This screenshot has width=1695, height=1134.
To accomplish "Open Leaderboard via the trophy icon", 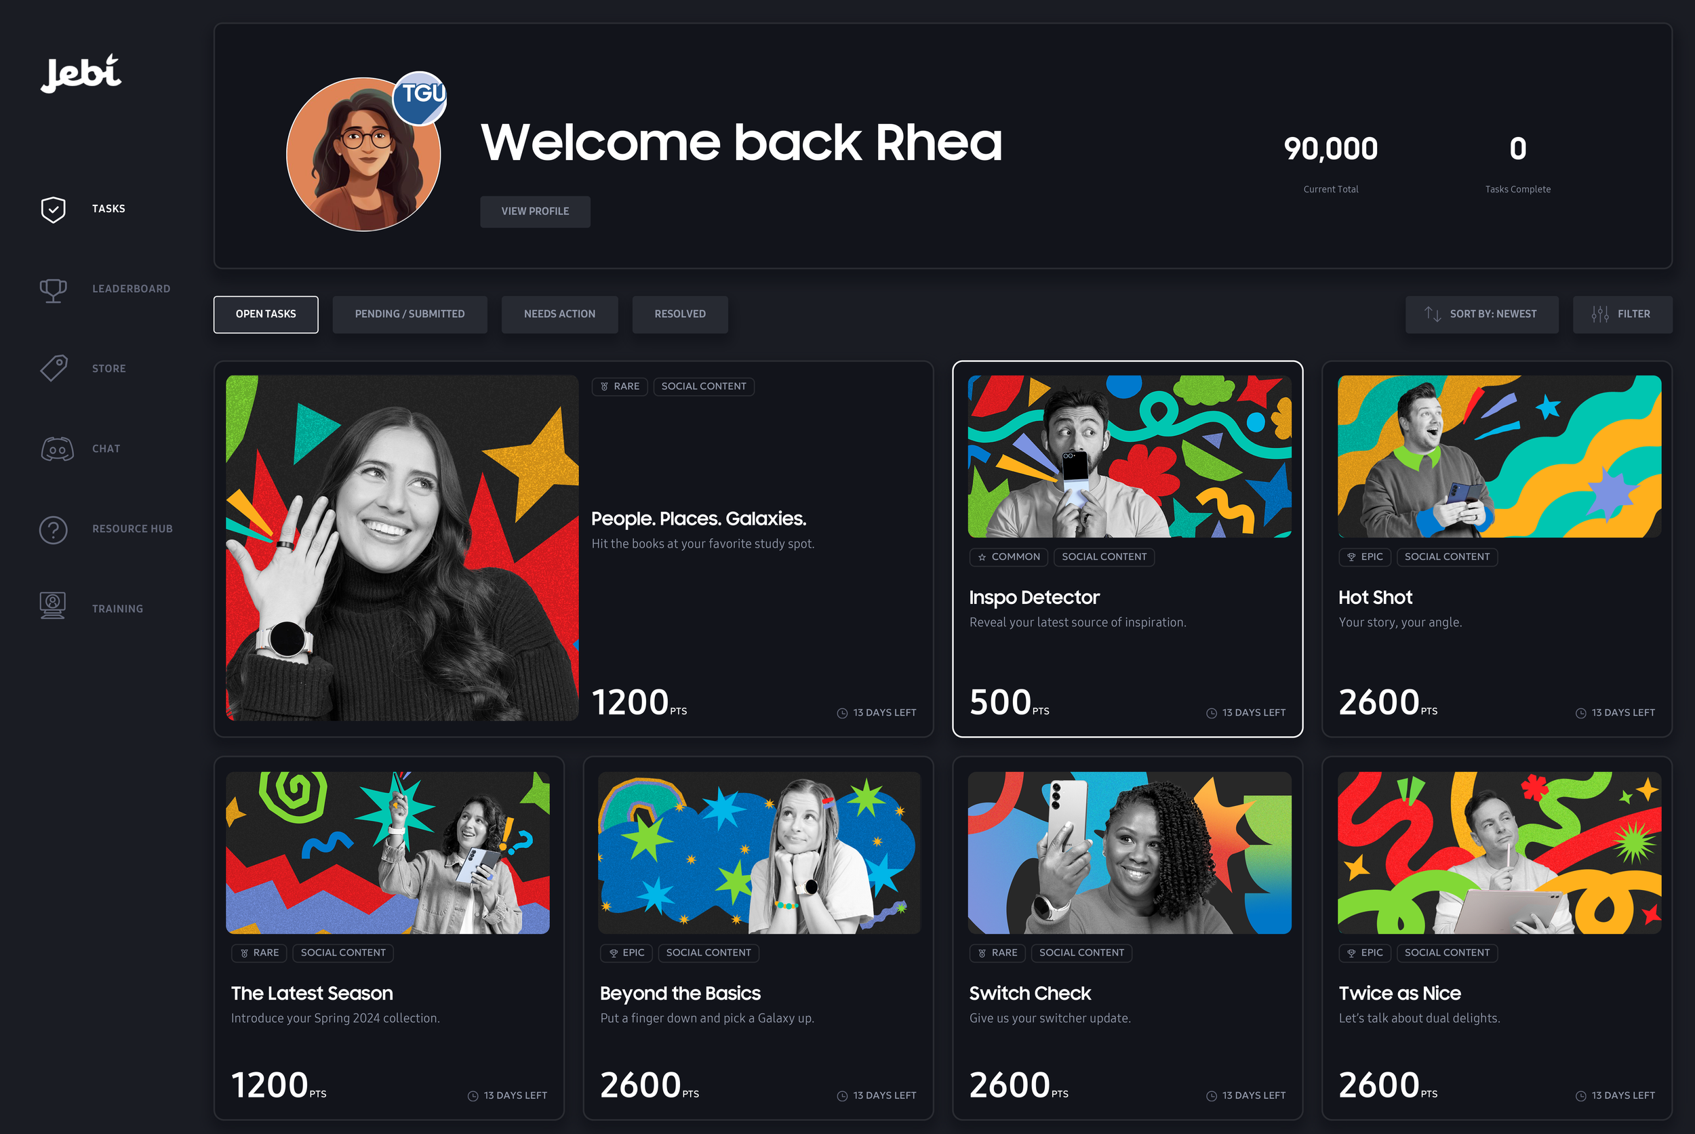I will coord(54,289).
